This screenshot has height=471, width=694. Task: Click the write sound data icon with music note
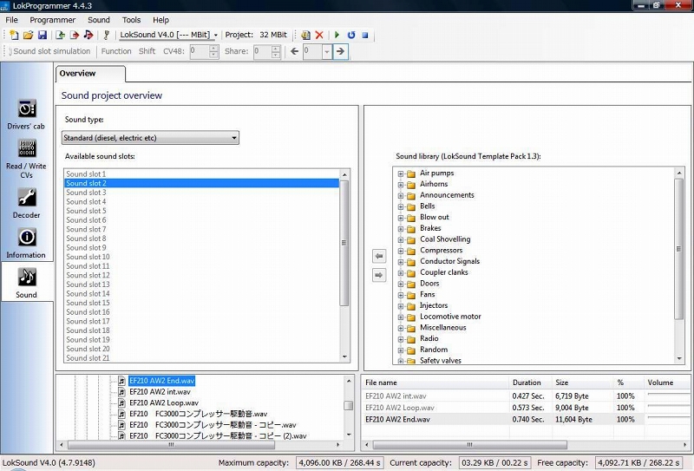(88, 35)
